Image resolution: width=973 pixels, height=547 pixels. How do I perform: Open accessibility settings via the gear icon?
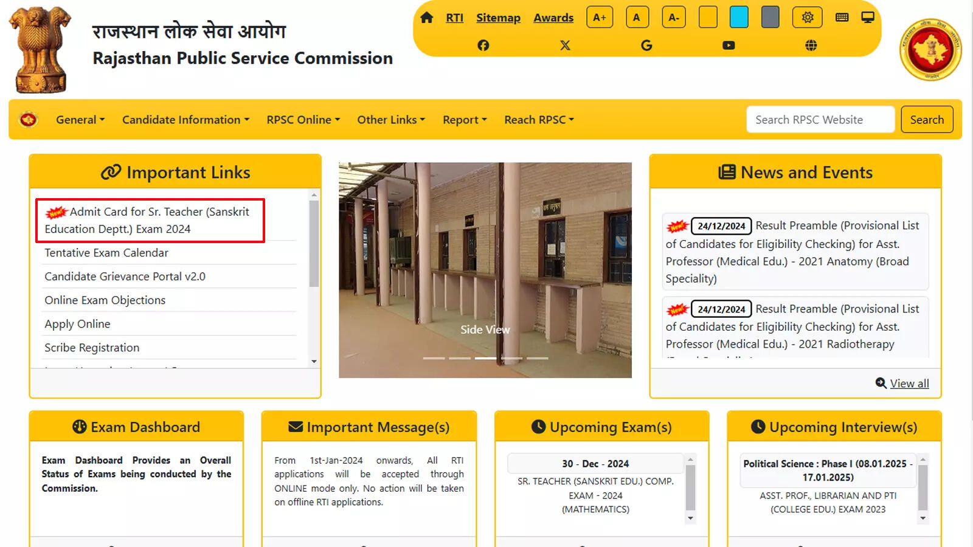click(806, 17)
